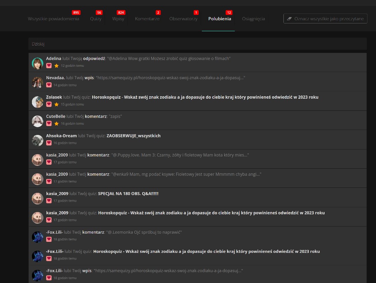The image size is (376, 283).
Task: Open the Osiągnięcia tab
Action: (x=253, y=19)
